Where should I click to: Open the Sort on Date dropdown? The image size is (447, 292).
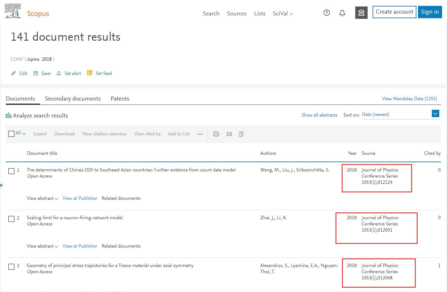coord(435,114)
